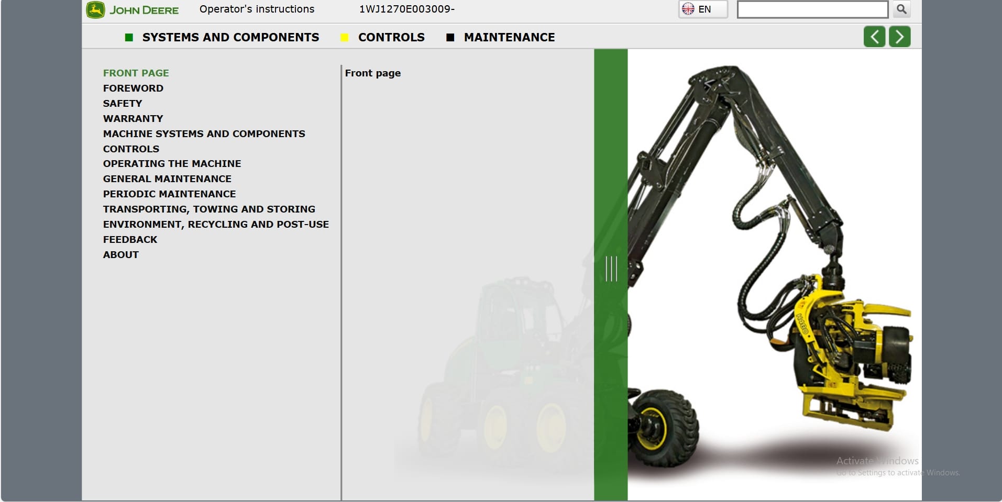1002x502 pixels.
Task: Open the Feedback section
Action: 130,240
